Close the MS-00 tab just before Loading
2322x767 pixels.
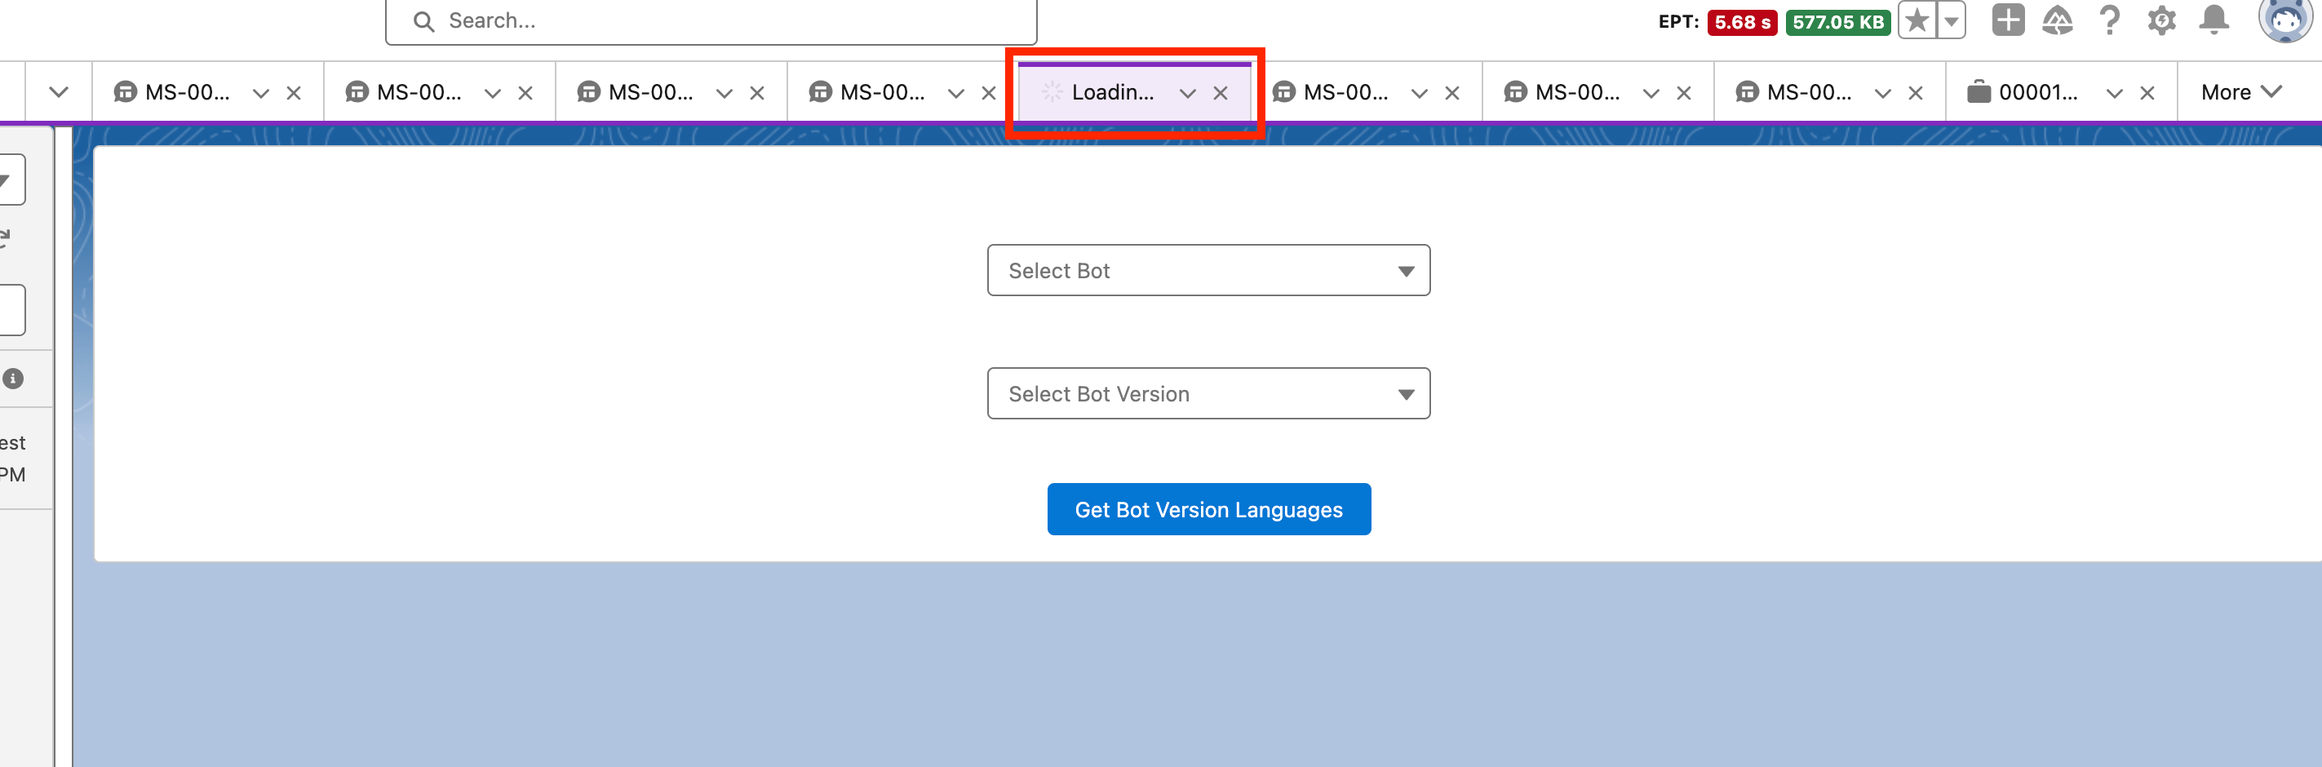tap(989, 93)
